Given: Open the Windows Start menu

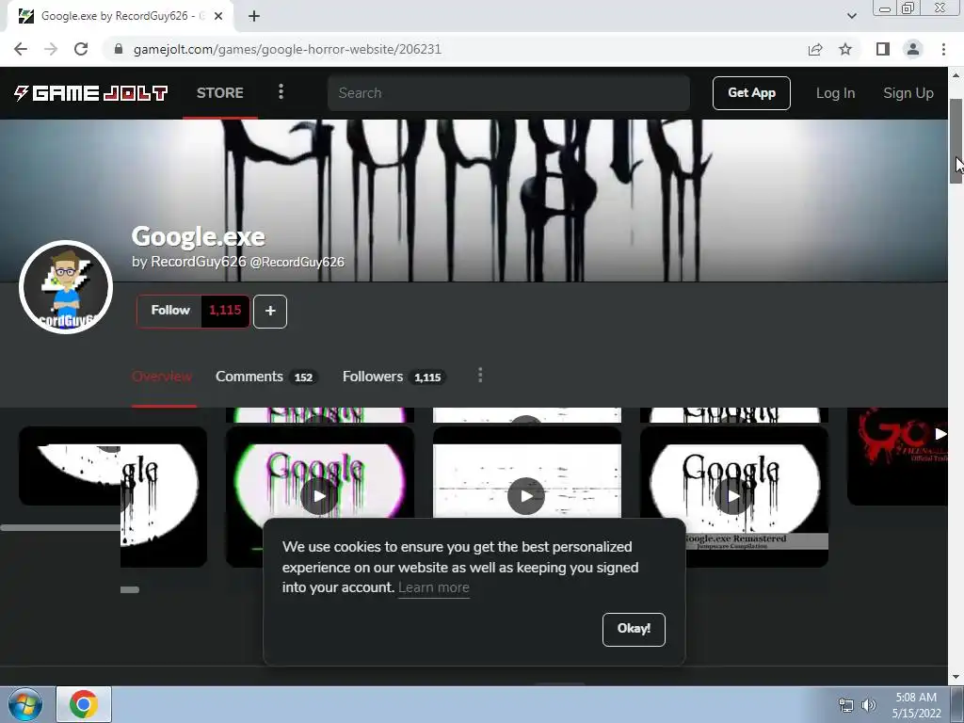Looking at the screenshot, I should pyautogui.click(x=24, y=704).
